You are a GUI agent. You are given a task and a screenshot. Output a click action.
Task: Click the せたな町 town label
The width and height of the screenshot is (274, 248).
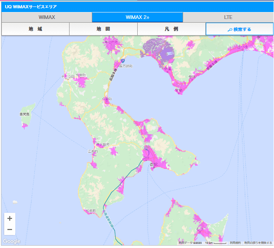coord(68,76)
